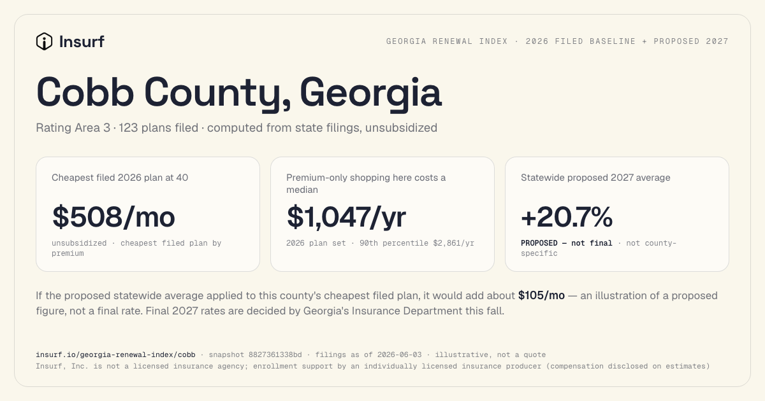
Task: Click the $1,047/yr figure
Action: tap(346, 217)
